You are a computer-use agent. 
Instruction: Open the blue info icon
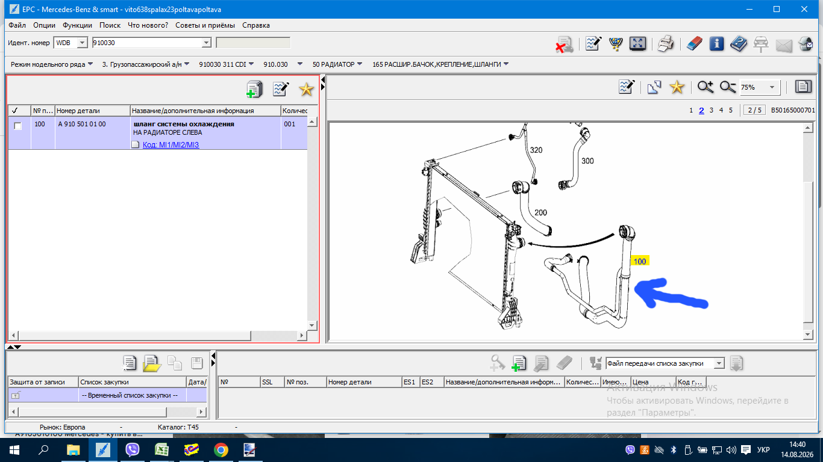point(716,44)
